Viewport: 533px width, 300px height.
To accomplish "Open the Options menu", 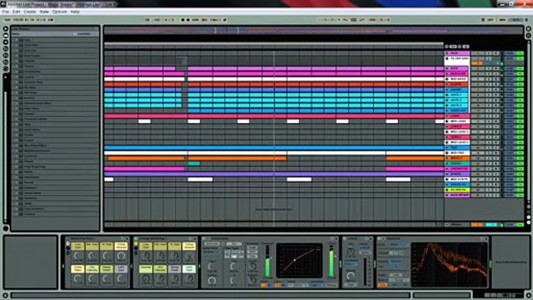I will 60,12.
